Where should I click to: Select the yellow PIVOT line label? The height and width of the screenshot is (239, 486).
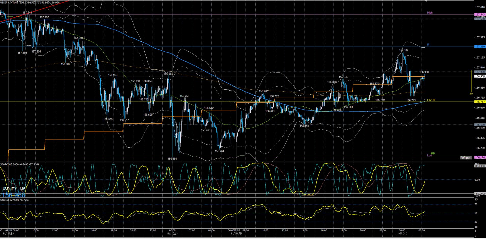click(431, 100)
